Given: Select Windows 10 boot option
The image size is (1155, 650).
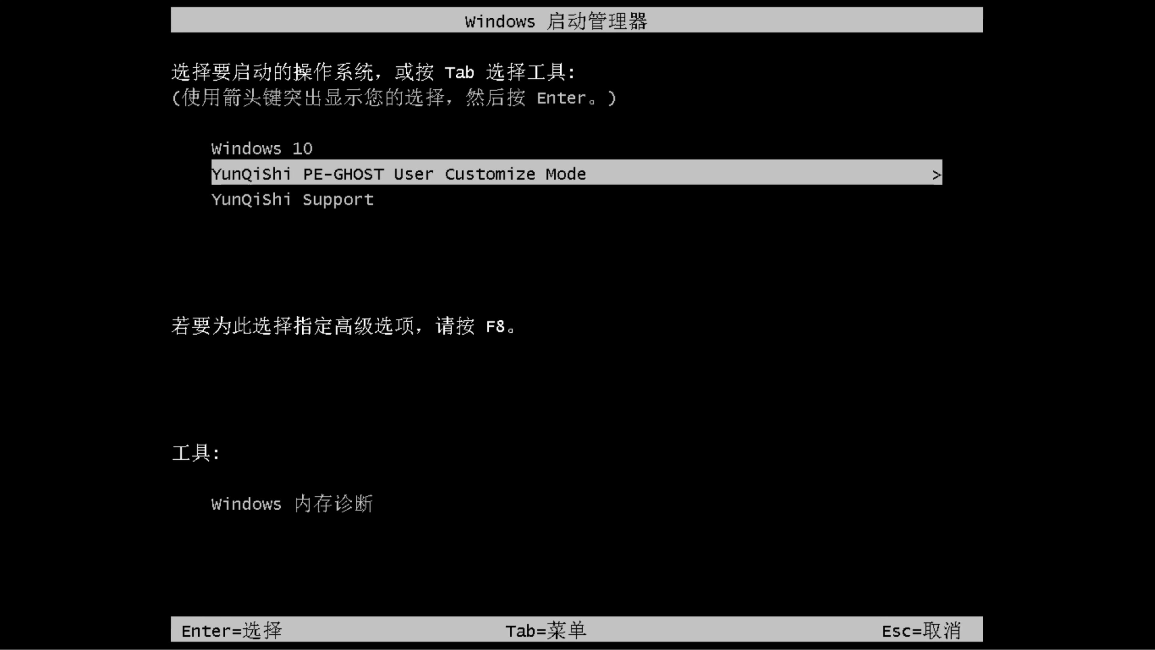Looking at the screenshot, I should coord(261,148).
